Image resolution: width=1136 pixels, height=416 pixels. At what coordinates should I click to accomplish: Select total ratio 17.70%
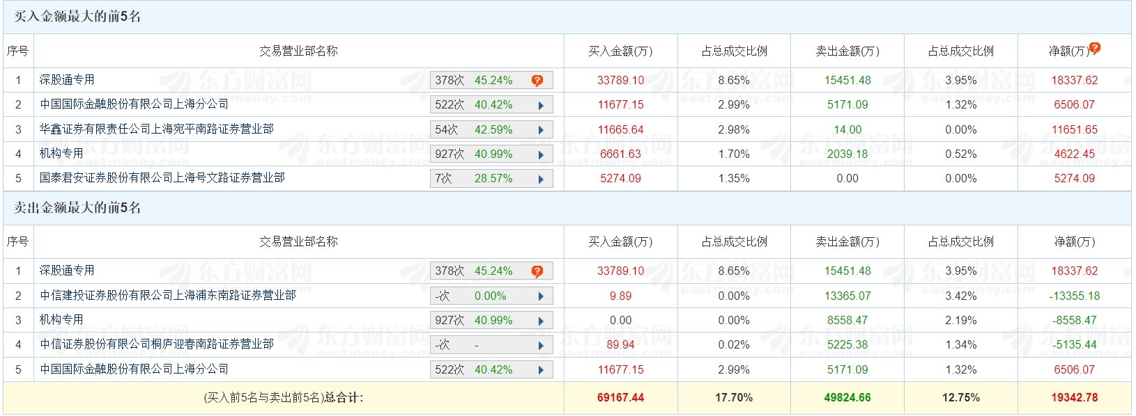(734, 398)
